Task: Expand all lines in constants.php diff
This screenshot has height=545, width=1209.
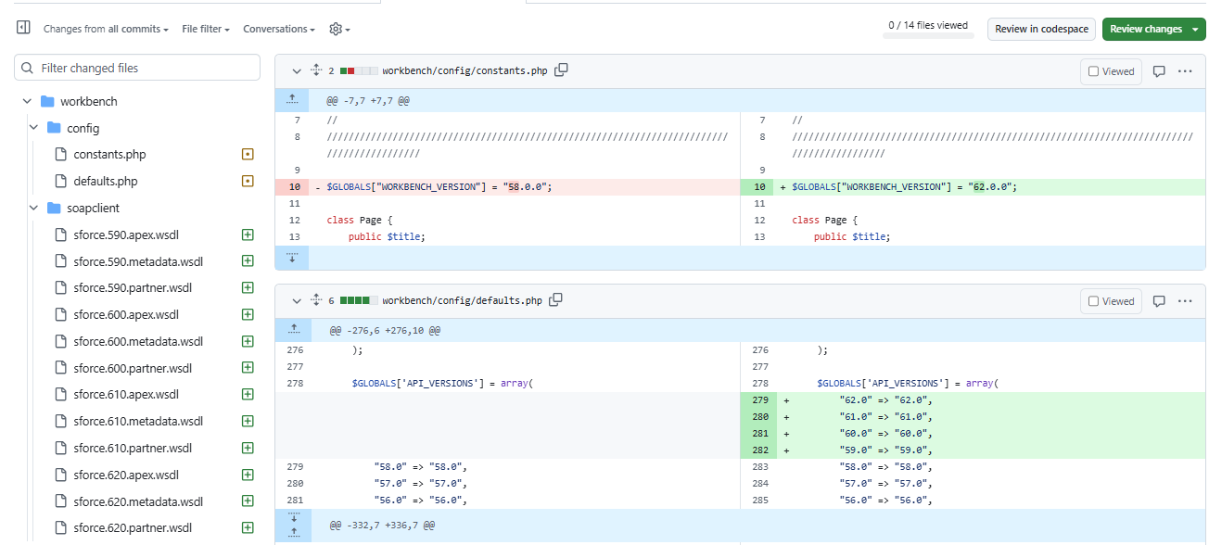Action: pyautogui.click(x=316, y=70)
